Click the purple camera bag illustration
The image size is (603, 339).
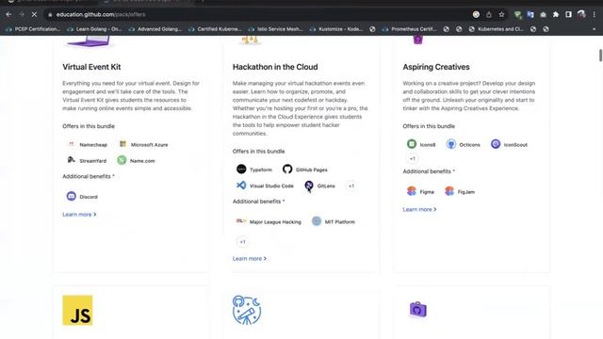(418, 310)
